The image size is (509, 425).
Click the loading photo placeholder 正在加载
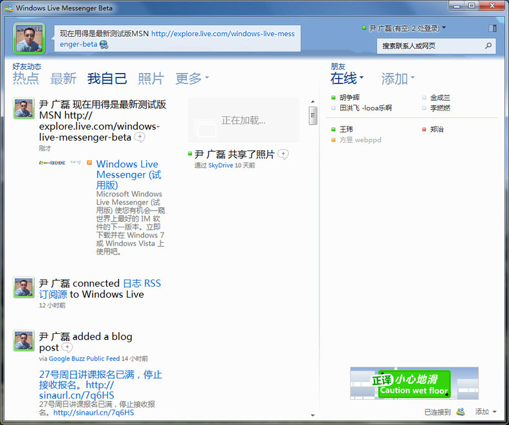tap(243, 120)
